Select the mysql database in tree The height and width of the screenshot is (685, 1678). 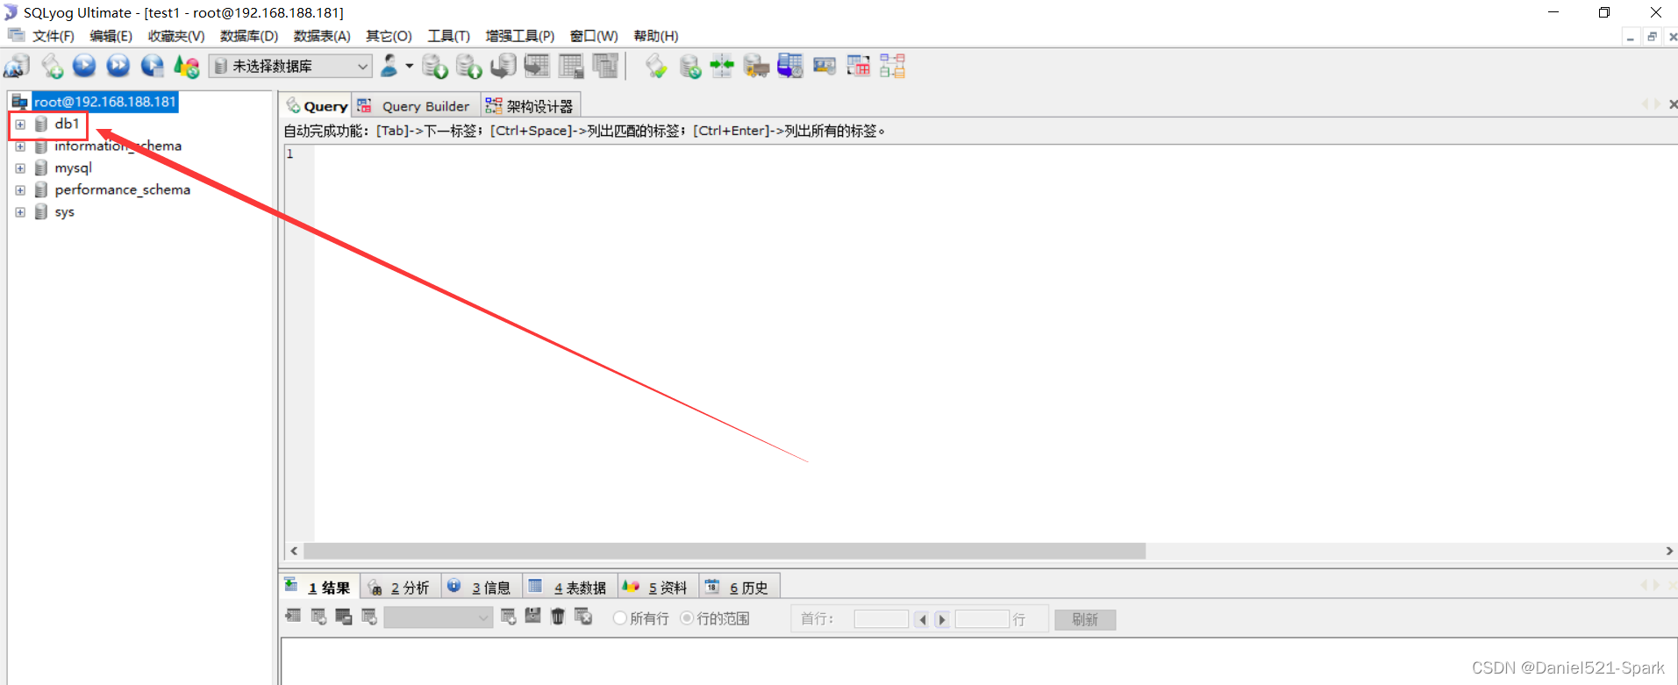[x=73, y=168]
